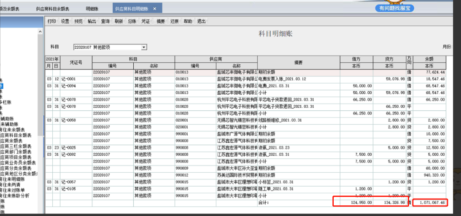The image size is (461, 216).
Task: Click 退出 to leave the ledger
Action: pos(201,21)
